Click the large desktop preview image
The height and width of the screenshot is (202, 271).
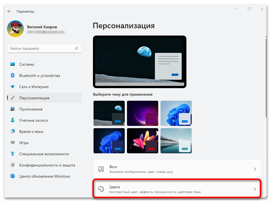click(140, 62)
